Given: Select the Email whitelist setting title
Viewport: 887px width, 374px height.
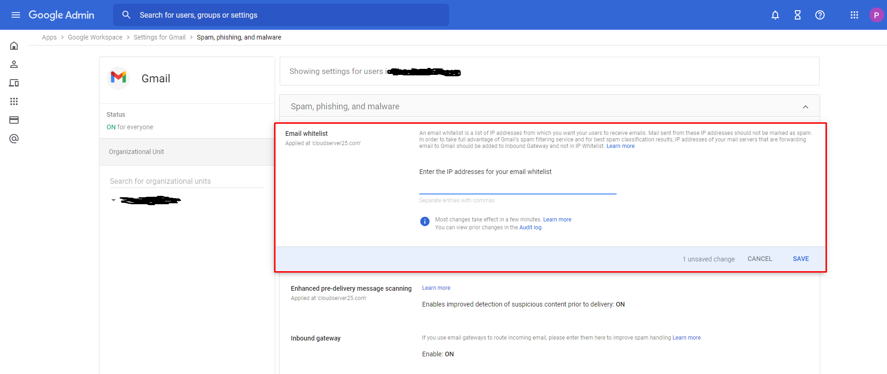Looking at the screenshot, I should pos(306,134).
